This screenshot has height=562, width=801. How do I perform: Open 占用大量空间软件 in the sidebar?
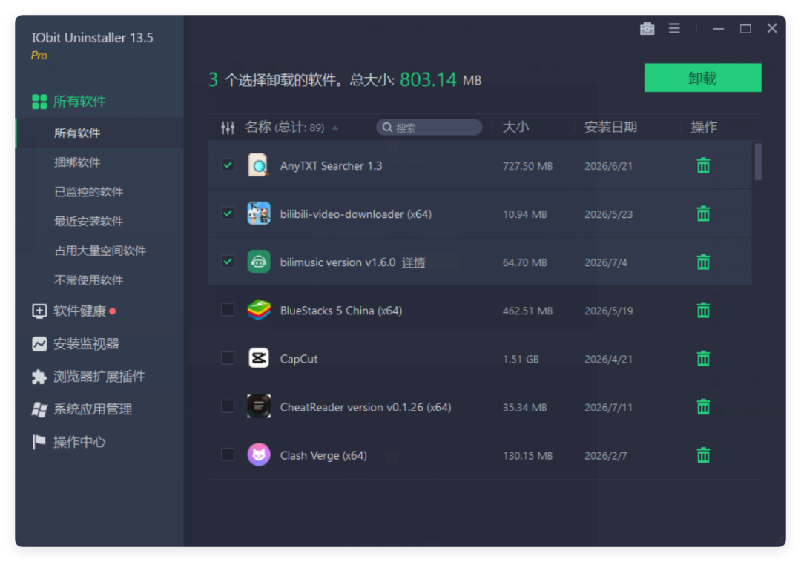point(99,251)
